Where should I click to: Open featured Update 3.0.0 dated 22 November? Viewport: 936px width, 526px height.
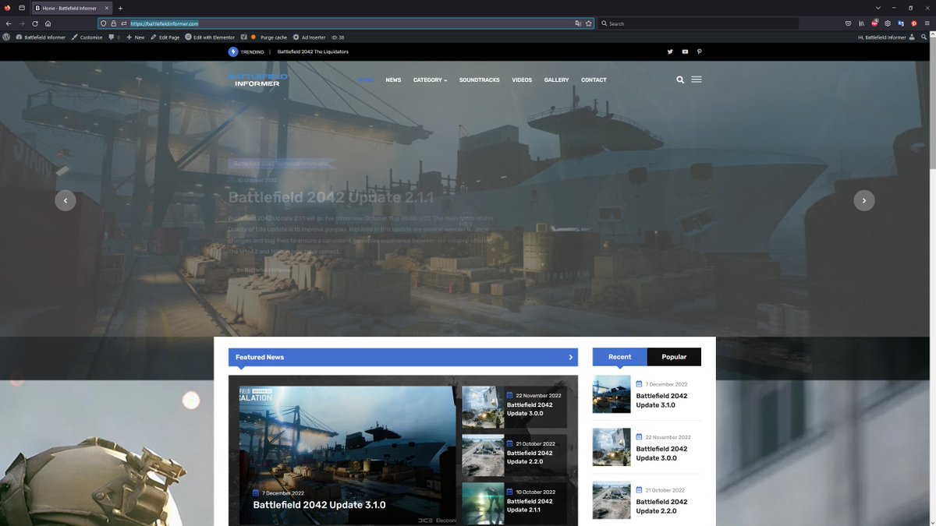pyautogui.click(x=530, y=409)
